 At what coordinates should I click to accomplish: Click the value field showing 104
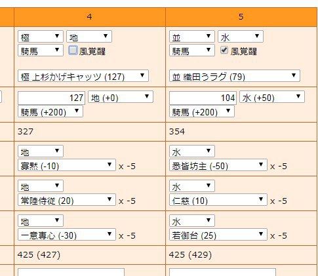[x=203, y=98]
